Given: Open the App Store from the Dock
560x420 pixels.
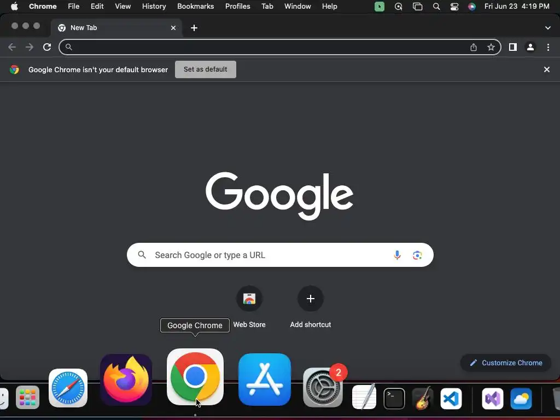Looking at the screenshot, I should [265, 380].
